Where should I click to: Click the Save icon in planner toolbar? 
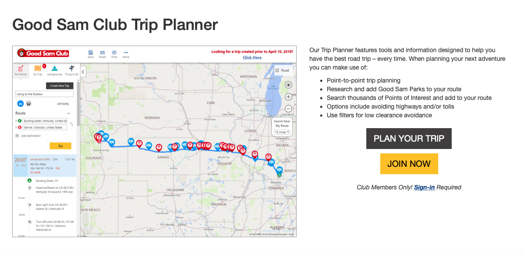click(91, 53)
